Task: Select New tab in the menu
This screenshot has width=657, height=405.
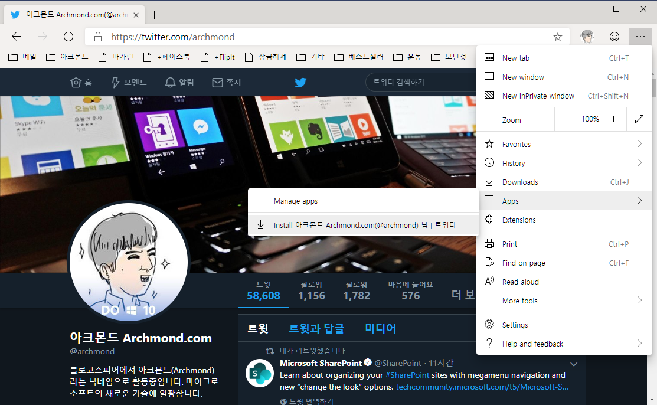Action: (x=564, y=58)
